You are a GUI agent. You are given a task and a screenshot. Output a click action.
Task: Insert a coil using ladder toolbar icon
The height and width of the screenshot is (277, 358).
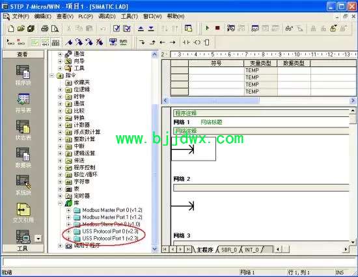pyautogui.click(x=197, y=42)
